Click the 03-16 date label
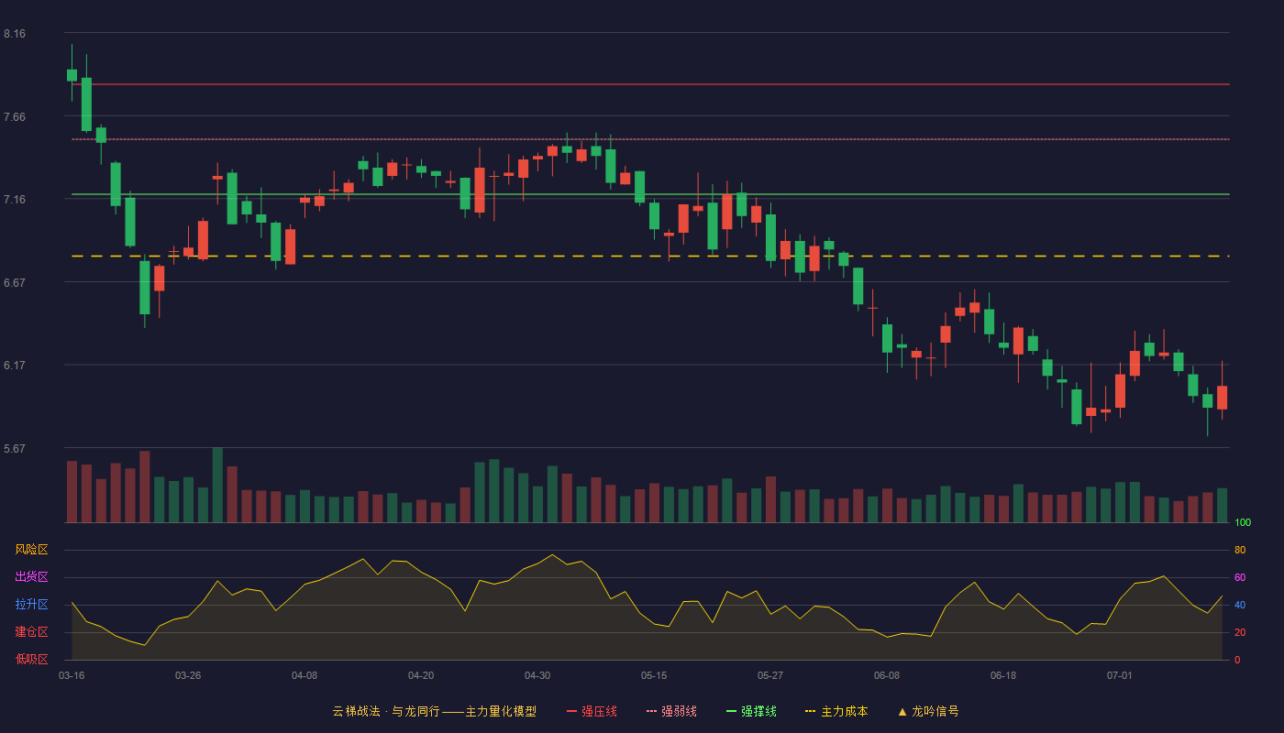Screen dimensions: 1284x733 coord(72,675)
